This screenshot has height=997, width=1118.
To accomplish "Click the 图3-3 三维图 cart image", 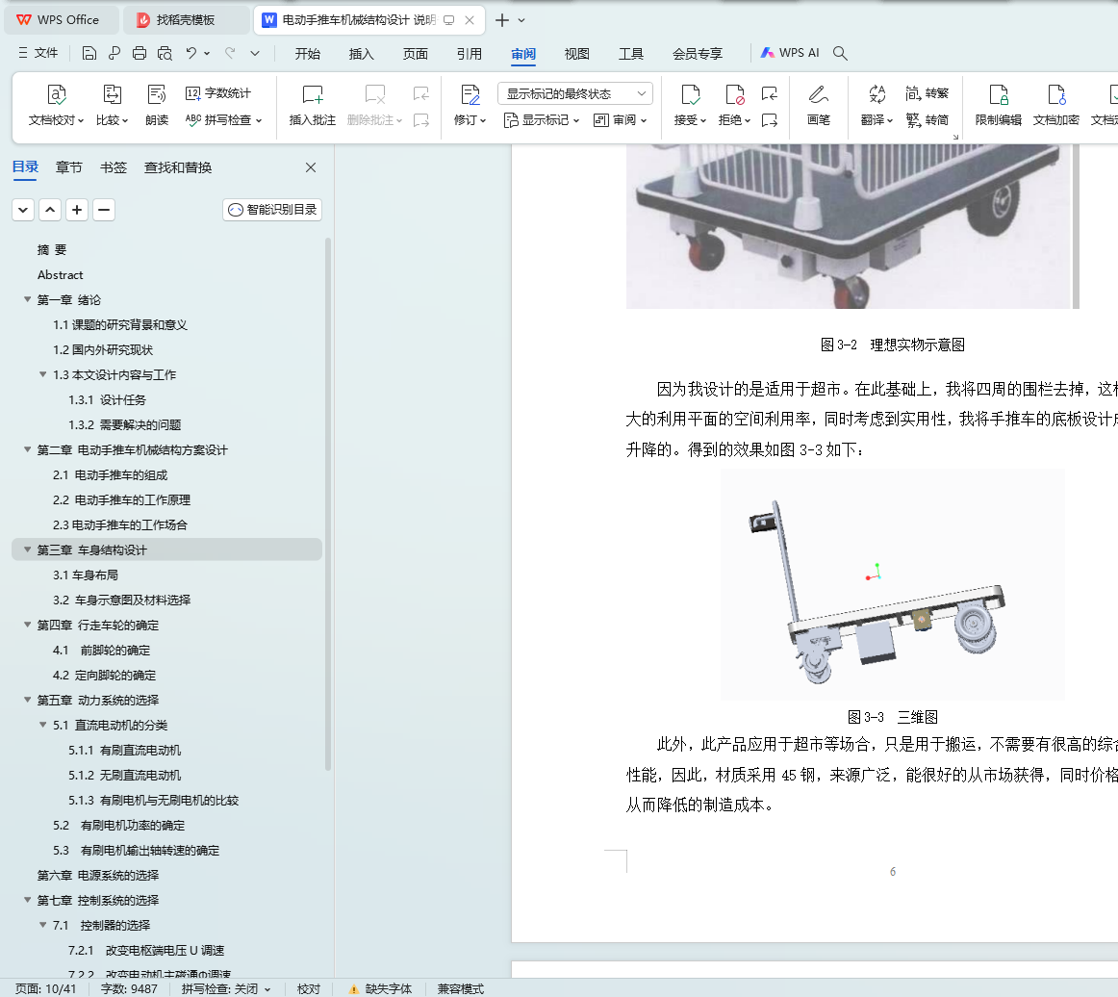I will [892, 585].
